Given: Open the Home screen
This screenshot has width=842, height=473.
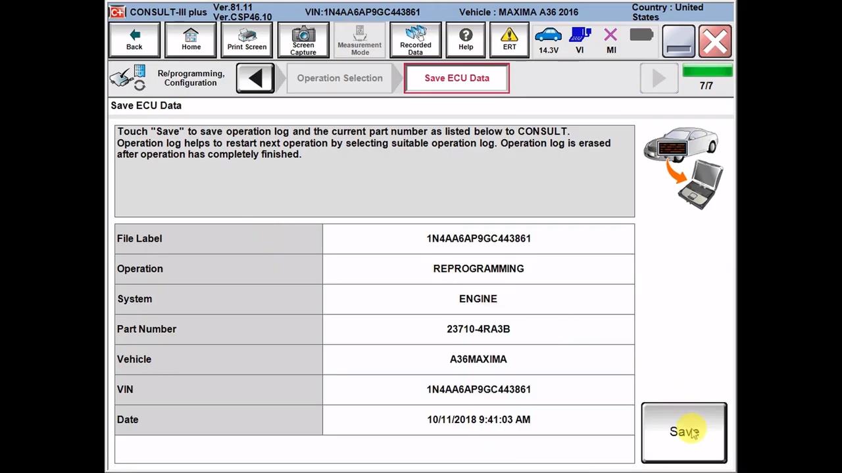Looking at the screenshot, I should point(191,41).
